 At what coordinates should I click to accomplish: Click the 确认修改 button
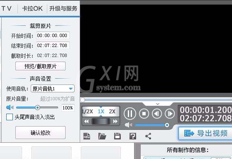[40, 133]
